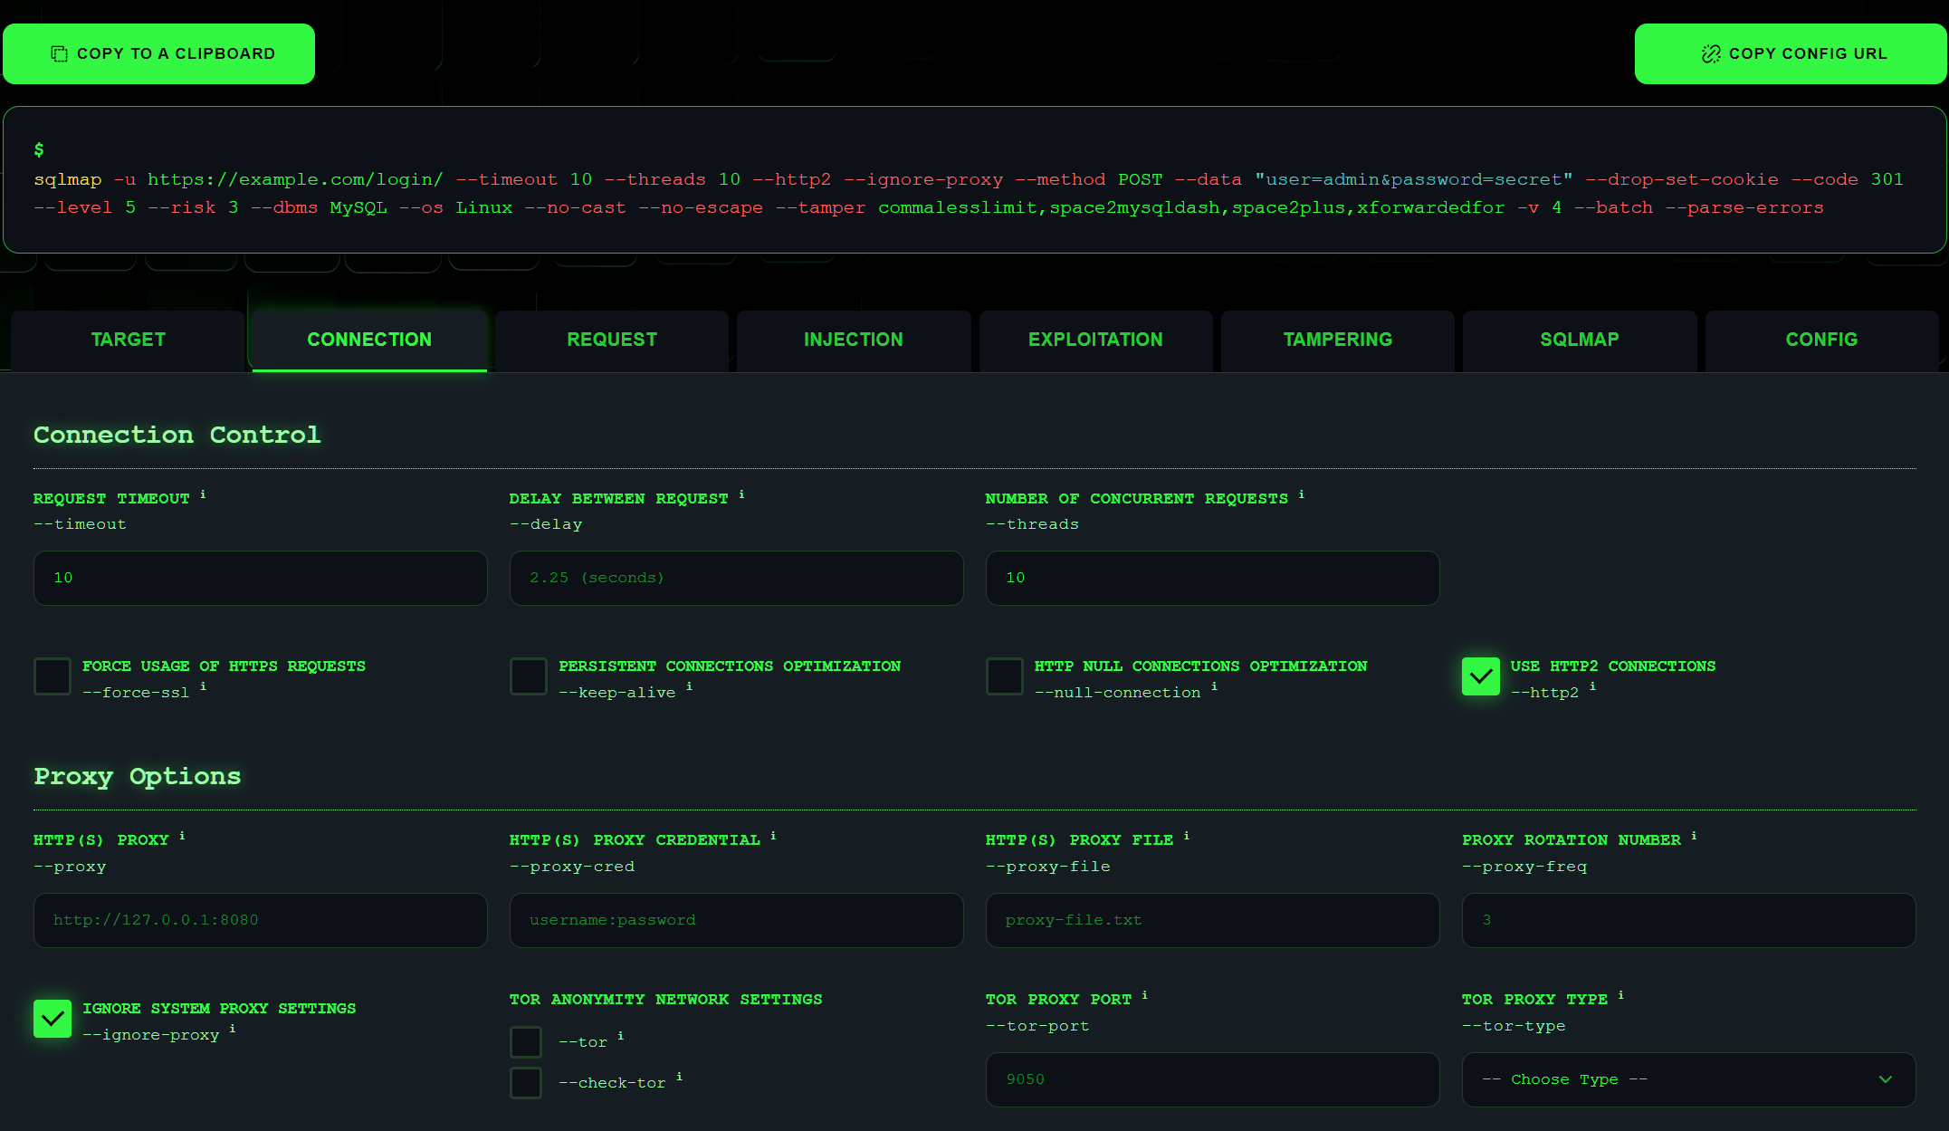Click info icon for Number of Concurrent Requests

click(x=1301, y=494)
